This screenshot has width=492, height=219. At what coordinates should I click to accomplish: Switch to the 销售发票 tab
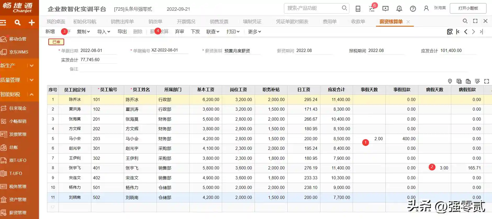(x=219, y=22)
